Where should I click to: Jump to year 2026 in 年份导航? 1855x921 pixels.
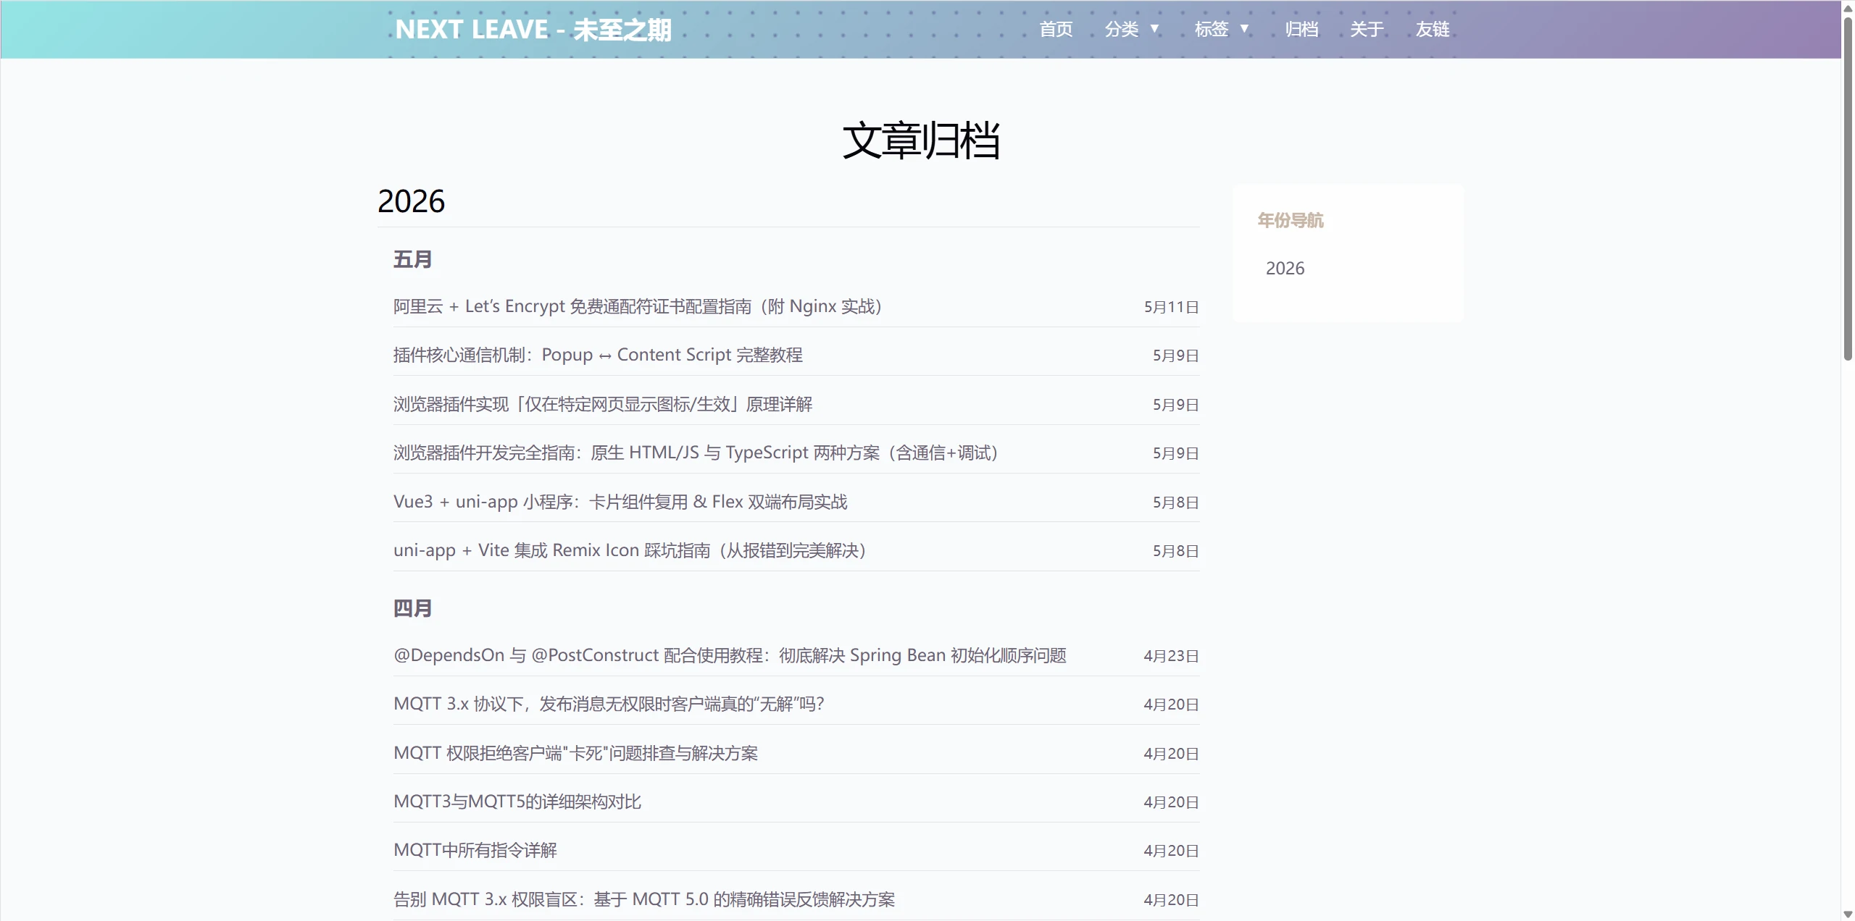pos(1285,269)
